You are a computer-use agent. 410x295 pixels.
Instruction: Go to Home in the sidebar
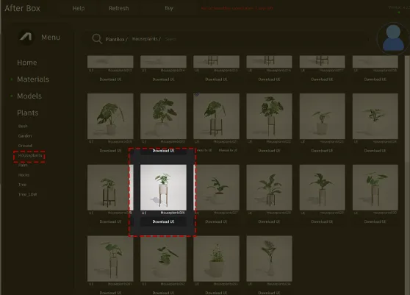pos(27,63)
